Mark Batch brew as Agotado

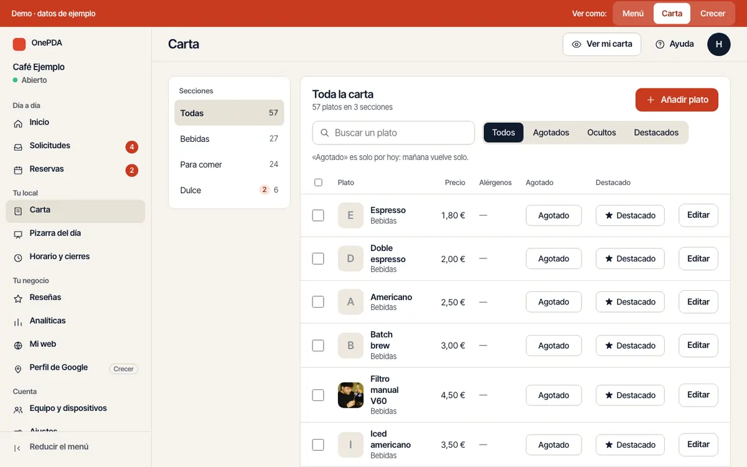coord(554,346)
